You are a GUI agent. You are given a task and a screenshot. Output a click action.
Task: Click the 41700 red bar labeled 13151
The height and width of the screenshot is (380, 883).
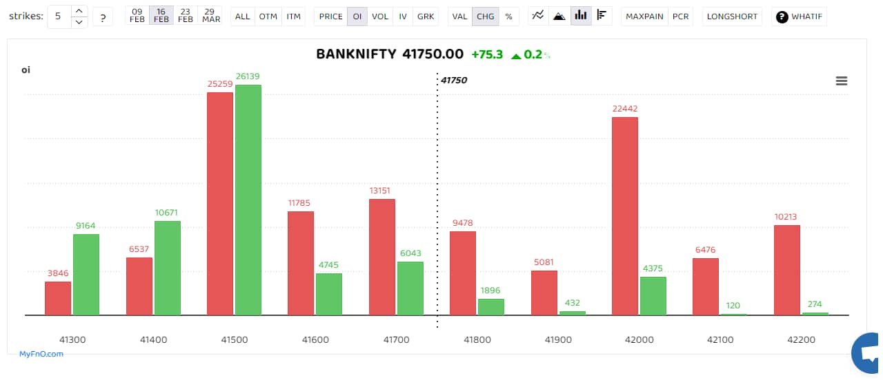(382, 257)
